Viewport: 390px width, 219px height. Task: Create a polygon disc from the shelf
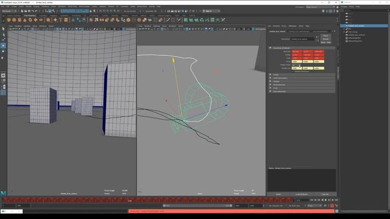[x=41, y=20]
